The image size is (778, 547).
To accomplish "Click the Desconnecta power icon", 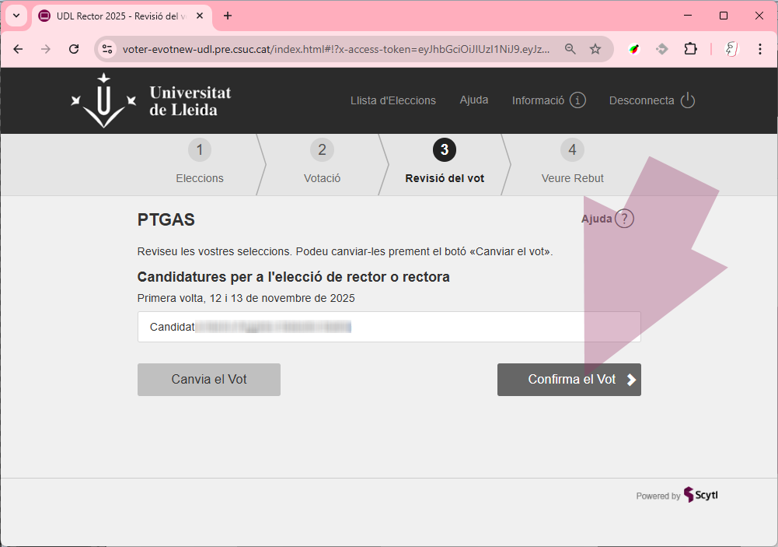I will [x=687, y=100].
